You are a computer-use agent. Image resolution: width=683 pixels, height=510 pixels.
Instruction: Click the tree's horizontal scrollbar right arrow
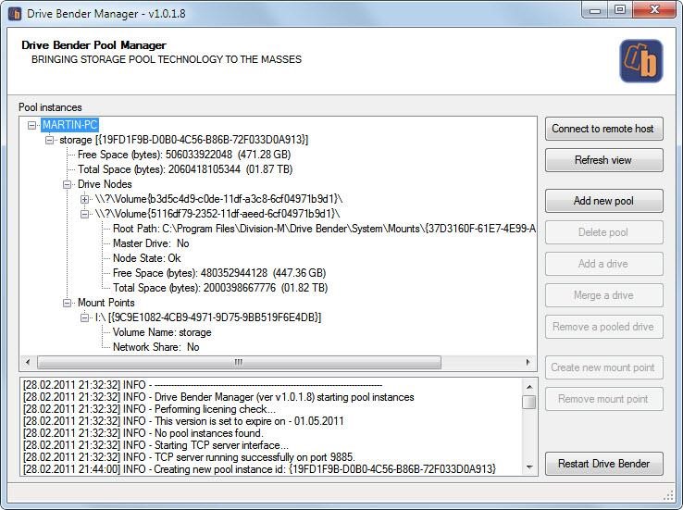(x=529, y=362)
